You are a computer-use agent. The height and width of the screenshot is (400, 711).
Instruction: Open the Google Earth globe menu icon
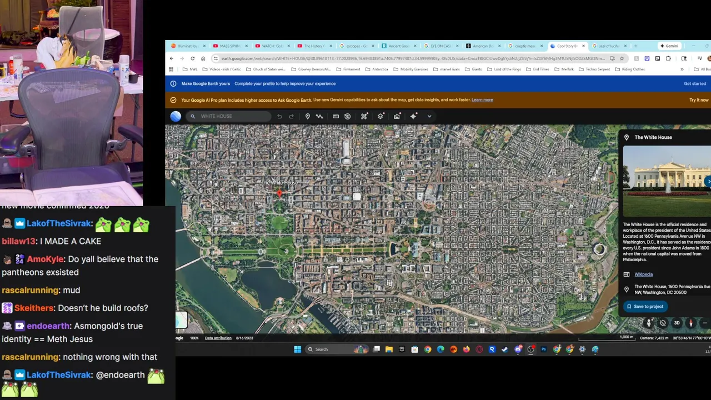click(x=176, y=116)
